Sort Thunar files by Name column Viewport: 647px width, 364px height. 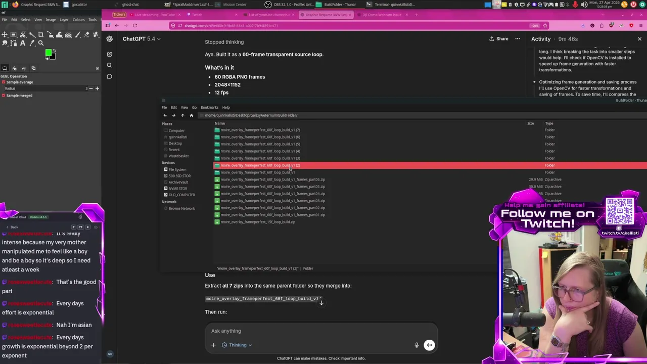[x=219, y=123]
